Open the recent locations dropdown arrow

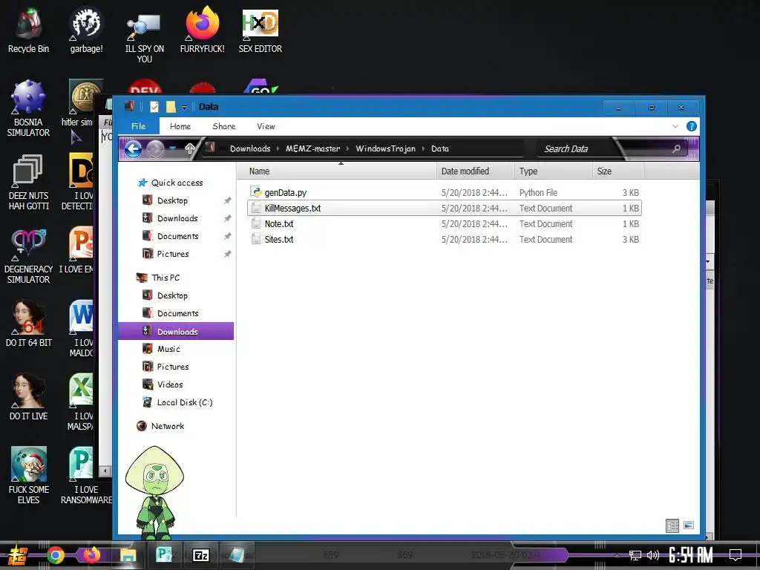click(x=172, y=148)
